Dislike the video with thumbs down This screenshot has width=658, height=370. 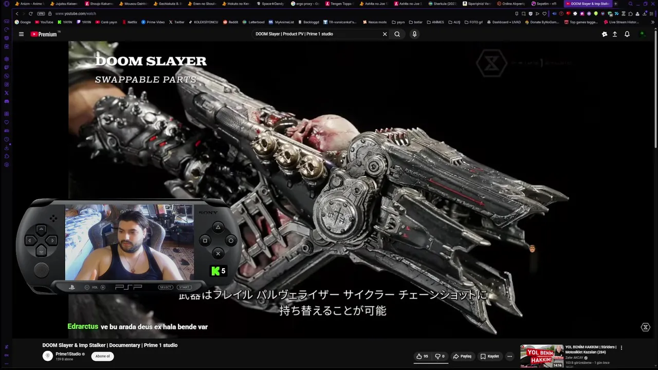[x=440, y=356]
